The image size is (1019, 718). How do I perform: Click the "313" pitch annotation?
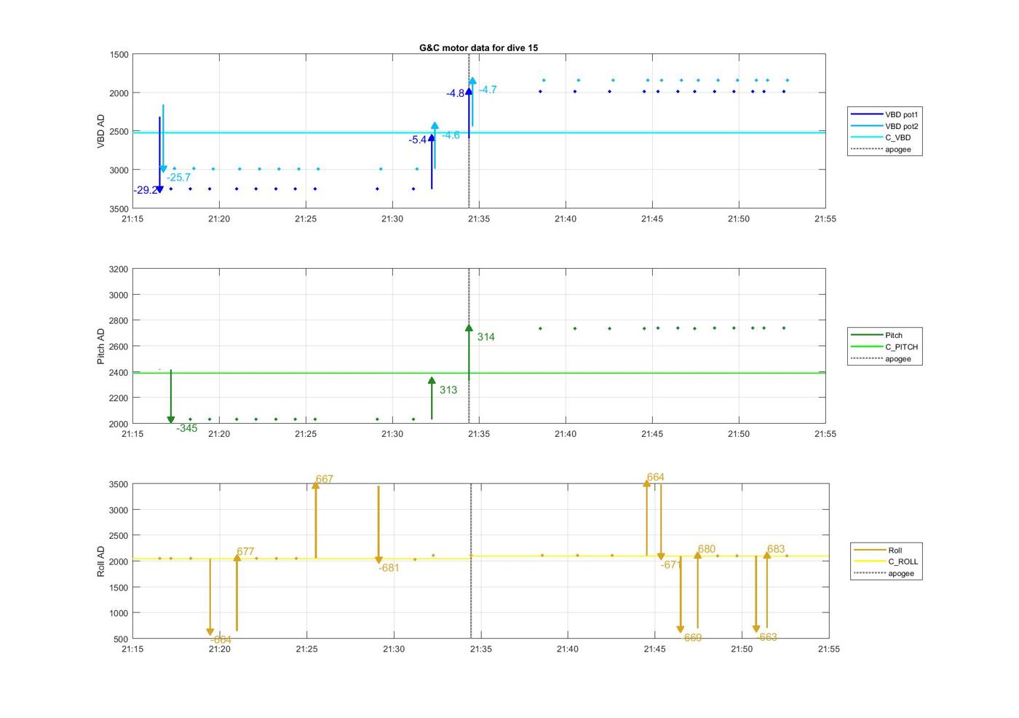[448, 390]
